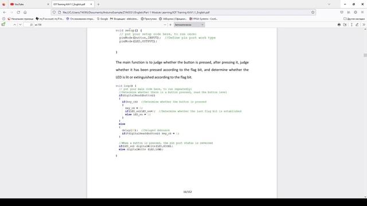This screenshot has width=367, height=206.
Task: Close the IOT Training Kit PDF tab
Action: coord(91,4)
